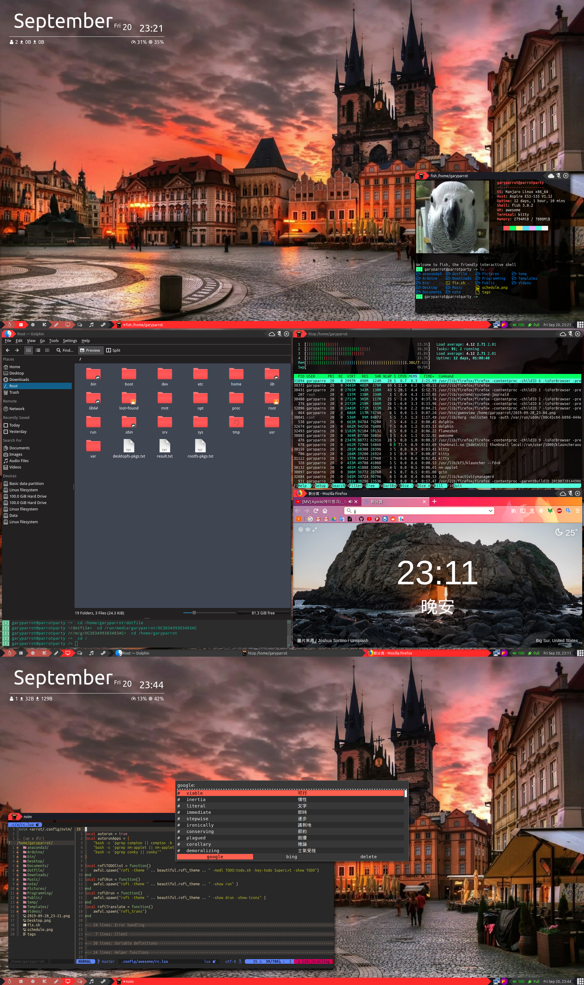Open a new Firefox tab
Image resolution: width=584 pixels, height=985 pixels.
(x=434, y=501)
